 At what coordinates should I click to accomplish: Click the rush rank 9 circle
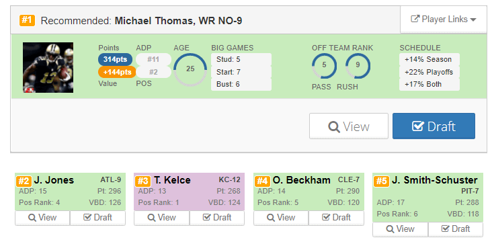coord(358,66)
